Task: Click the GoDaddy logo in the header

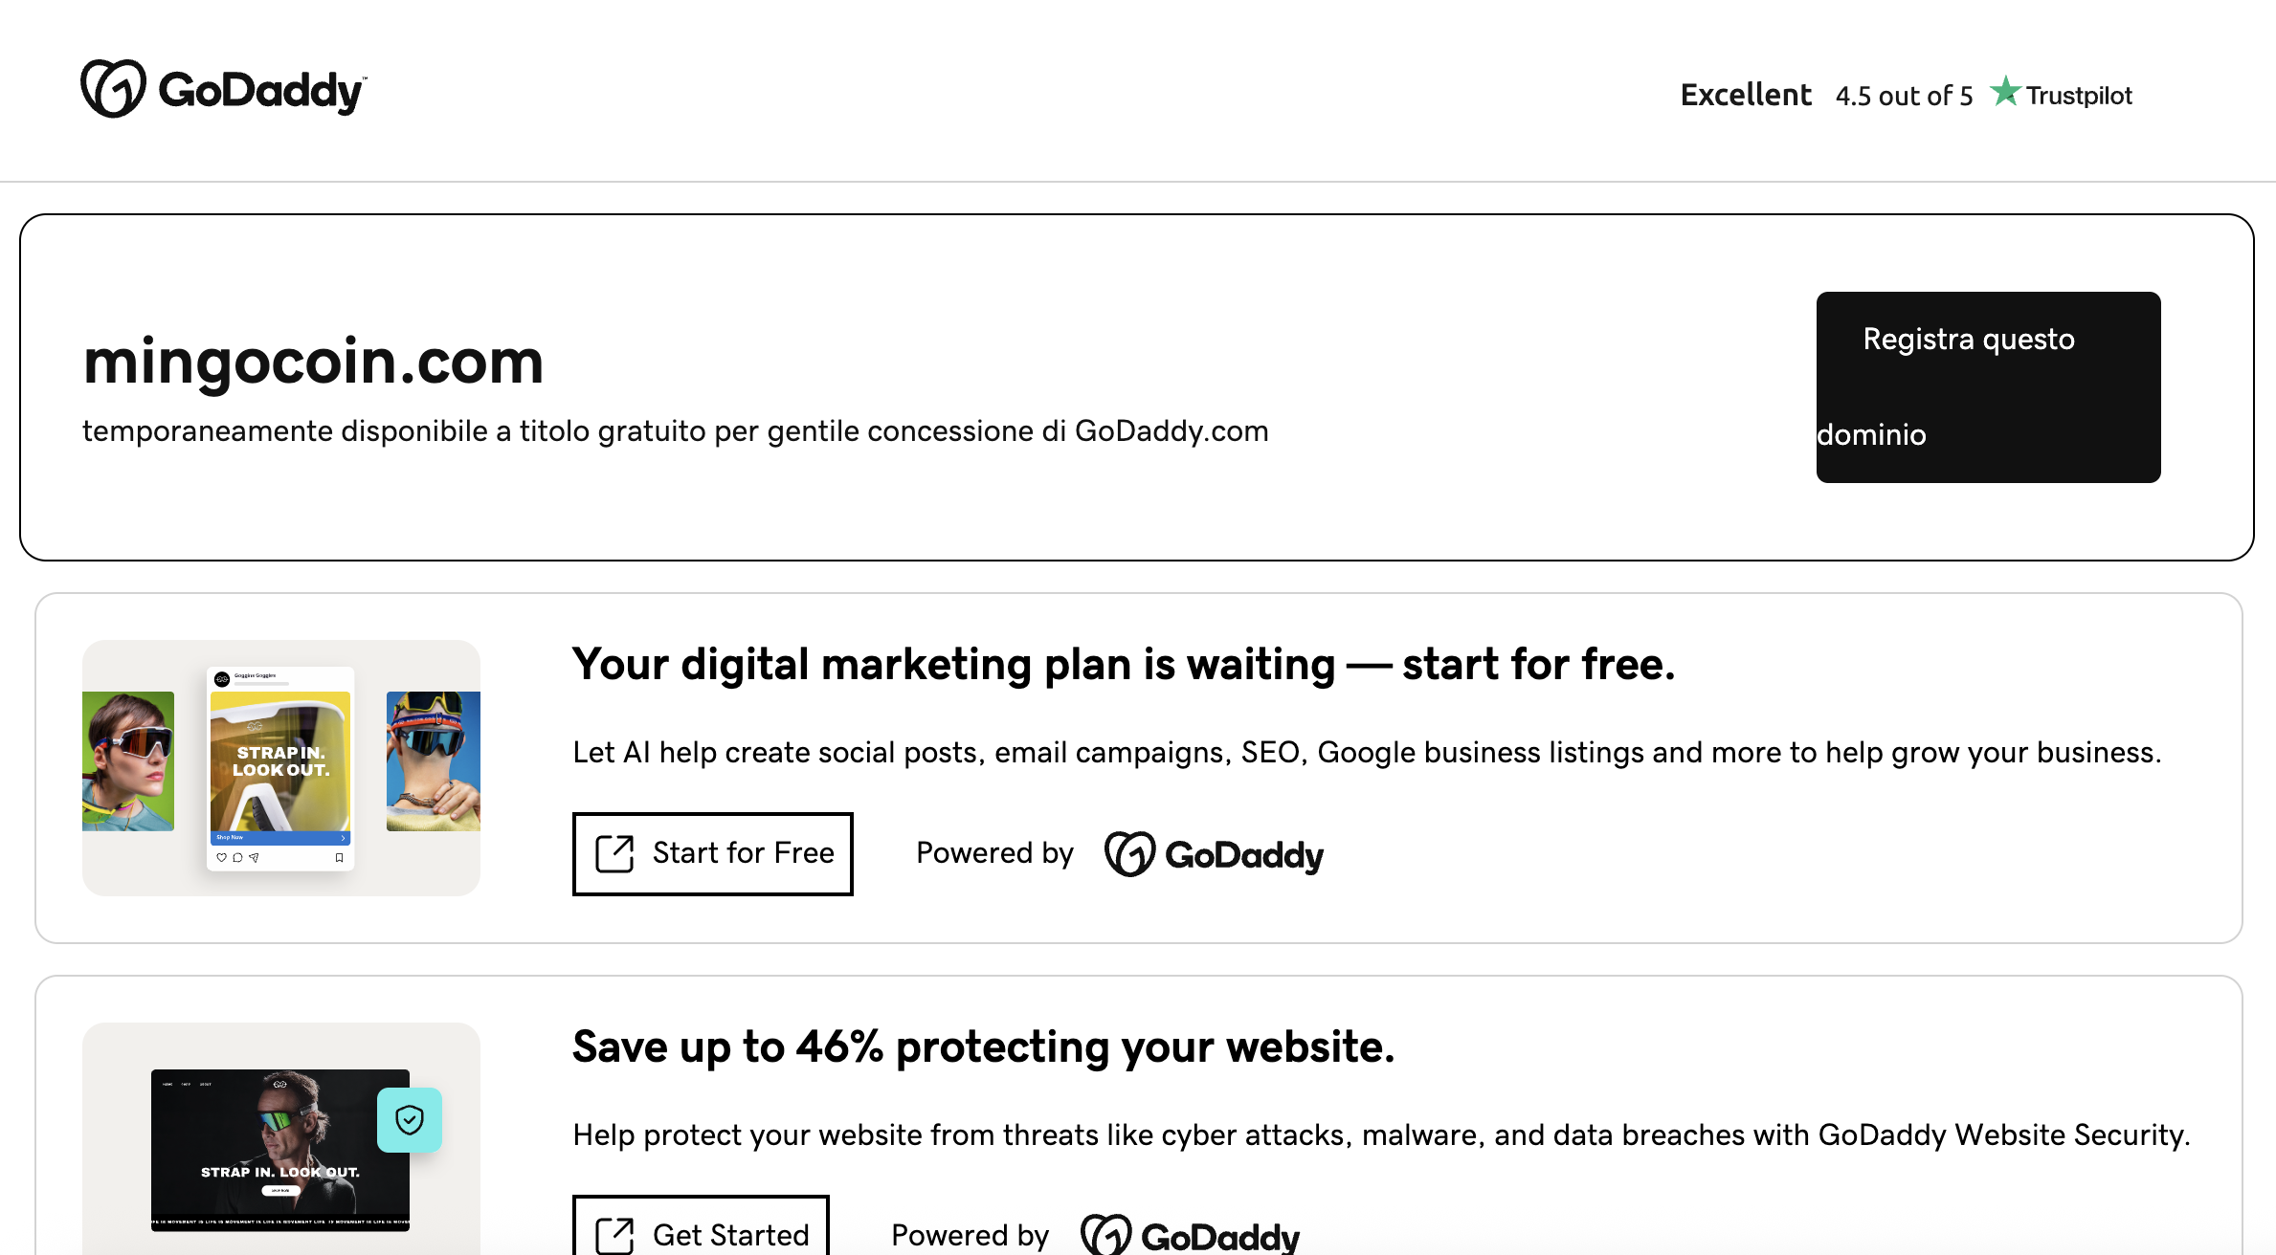Action: tap(223, 89)
